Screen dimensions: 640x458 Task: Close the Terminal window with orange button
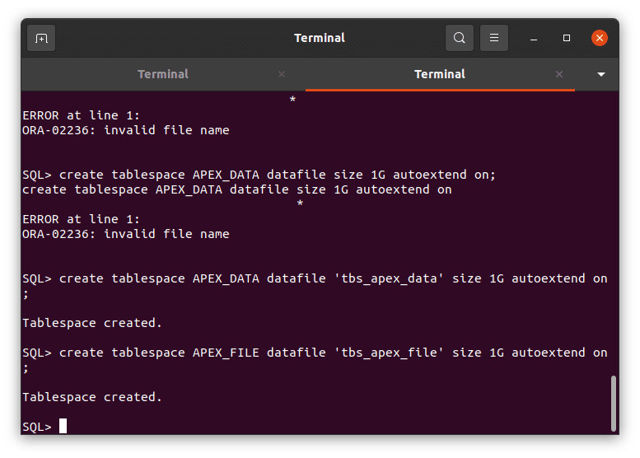pyautogui.click(x=600, y=38)
